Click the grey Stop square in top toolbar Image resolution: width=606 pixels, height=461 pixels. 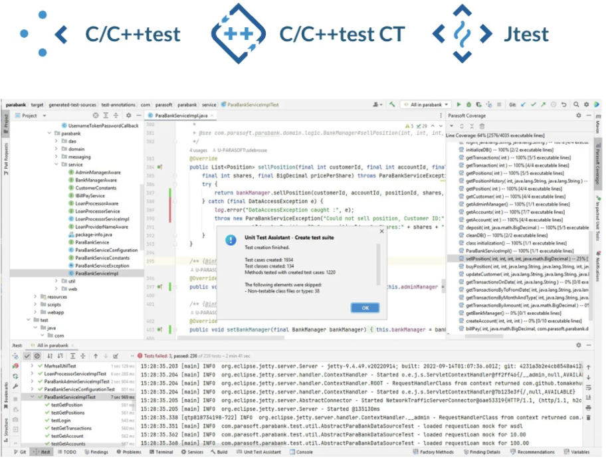[x=499, y=104]
